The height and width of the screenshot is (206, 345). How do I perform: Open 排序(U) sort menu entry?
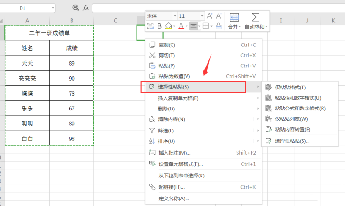203,141
